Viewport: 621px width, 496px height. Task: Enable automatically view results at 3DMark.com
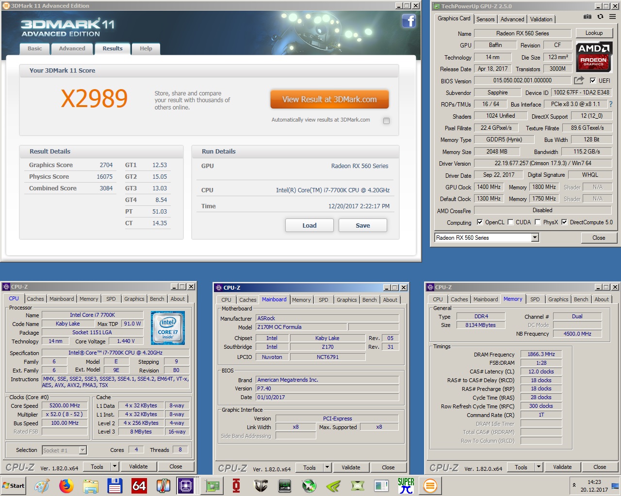[386, 121]
